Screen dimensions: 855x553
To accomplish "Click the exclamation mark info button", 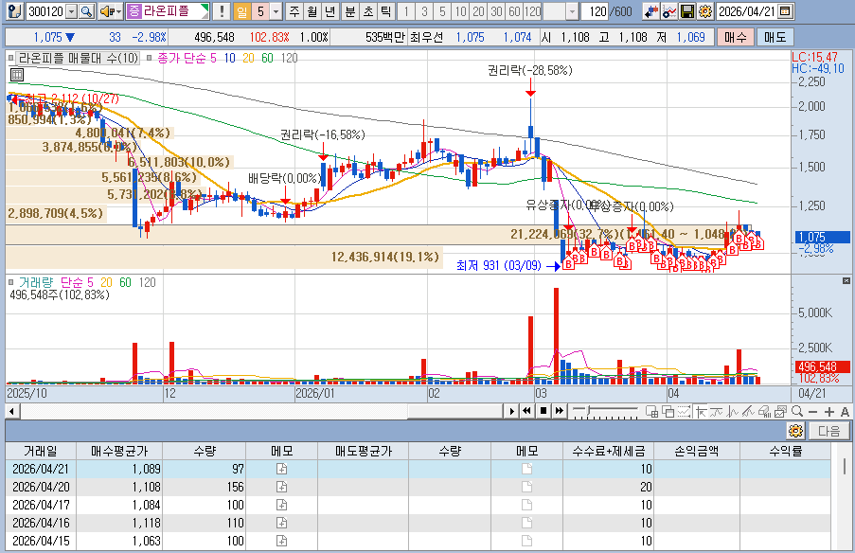I will [222, 11].
